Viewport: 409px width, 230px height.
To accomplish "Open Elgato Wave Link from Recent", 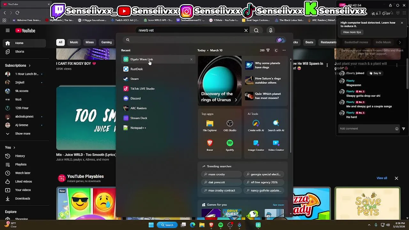I will (158, 59).
